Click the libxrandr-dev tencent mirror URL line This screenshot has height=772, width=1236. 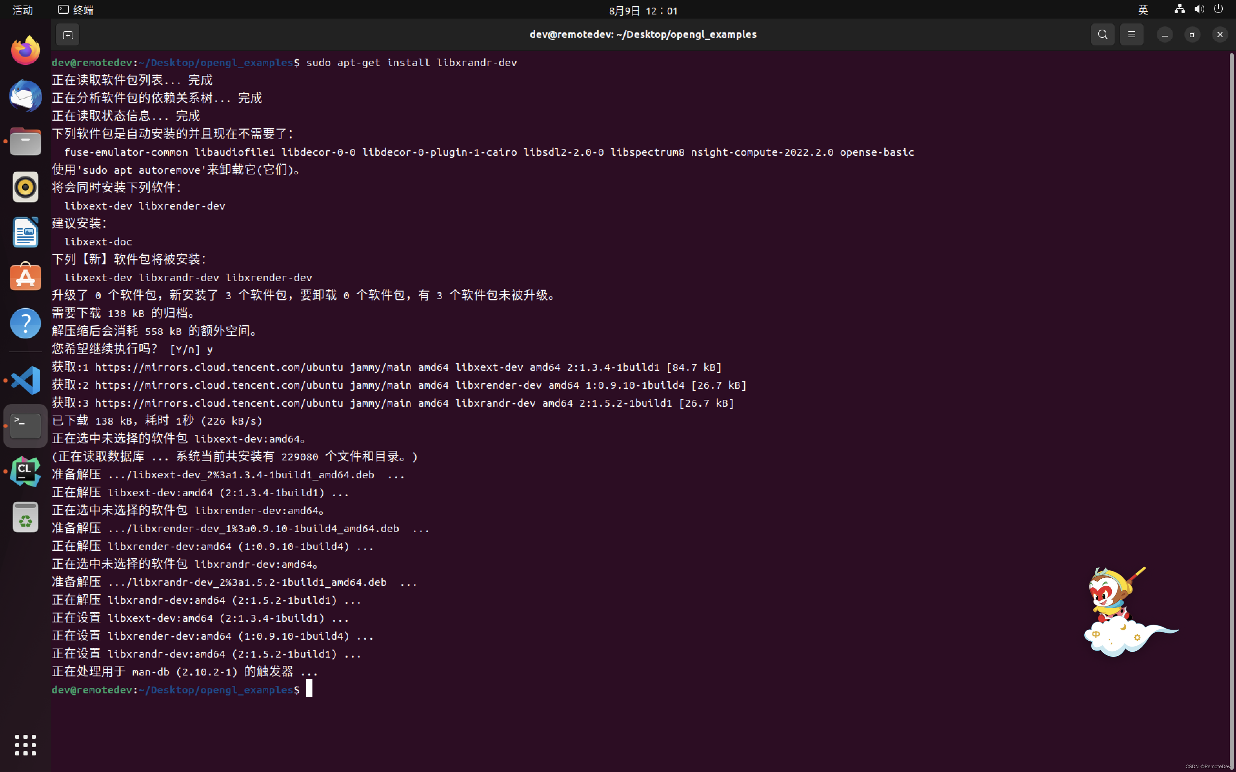click(x=393, y=403)
